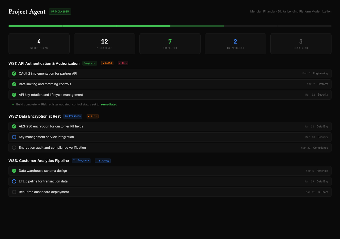Mark Encryption audit and compliance verification complete
The width and height of the screenshot is (340, 239).
click(14, 148)
